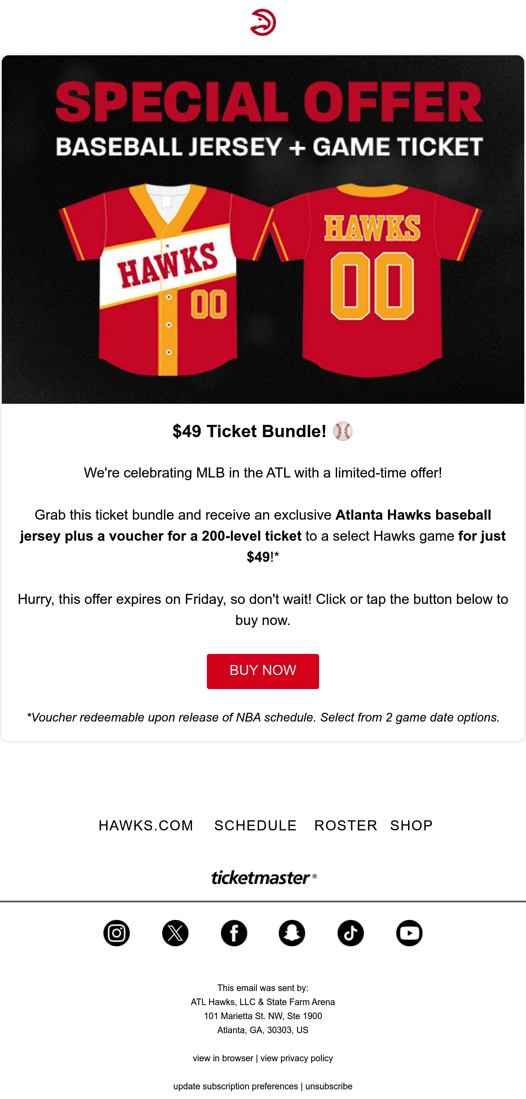Screen dimensions: 526x1099
Task: Click the baseball emoji beside Ticket Bundle
Action: click(343, 431)
